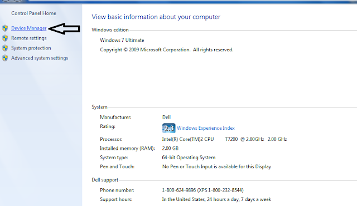The width and height of the screenshot is (357, 206).
Task: Click the Dell support section label
Action: pyautogui.click(x=105, y=180)
